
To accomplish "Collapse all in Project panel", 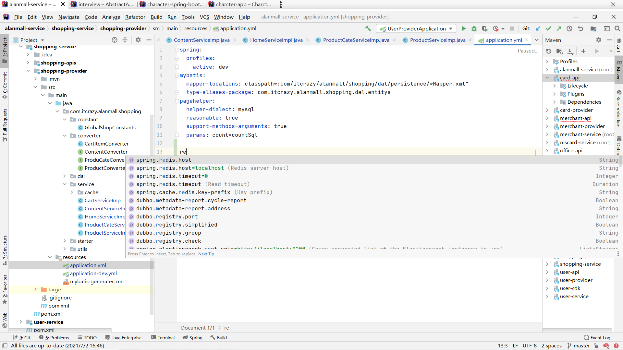I will coord(125,40).
